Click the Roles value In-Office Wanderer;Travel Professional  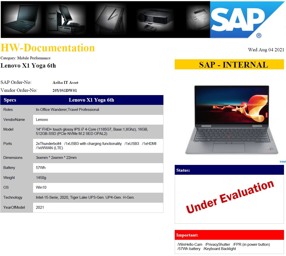point(67,110)
